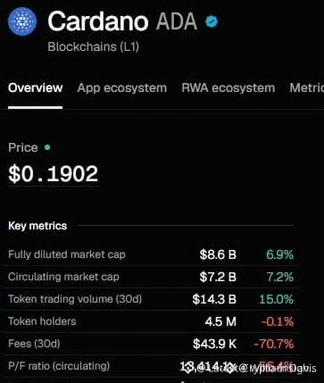This screenshot has width=324, height=383.
Task: Open the App ecosystem tab
Action: pyautogui.click(x=122, y=87)
